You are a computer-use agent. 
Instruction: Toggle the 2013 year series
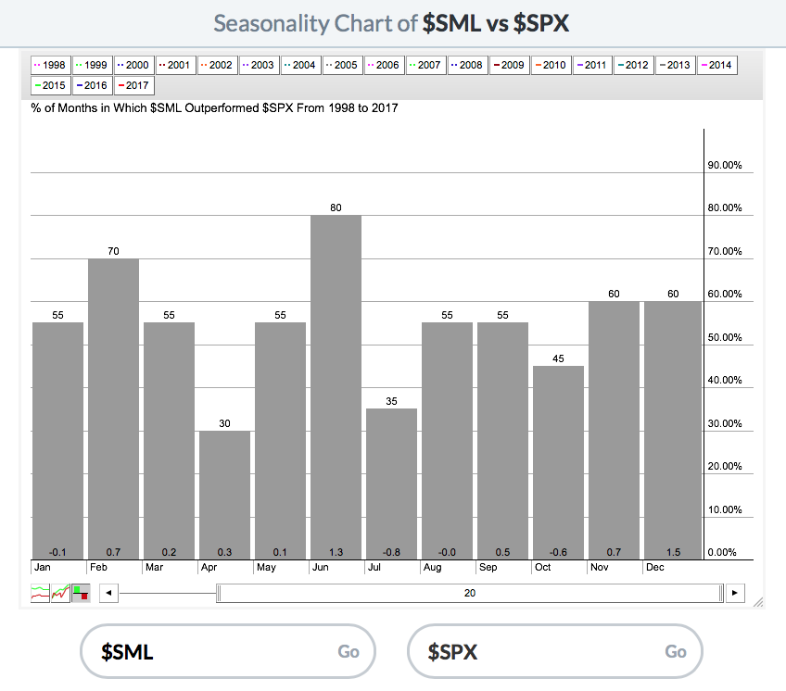click(675, 65)
